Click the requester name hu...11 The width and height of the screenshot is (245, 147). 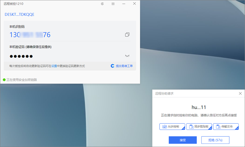(x=199, y=107)
